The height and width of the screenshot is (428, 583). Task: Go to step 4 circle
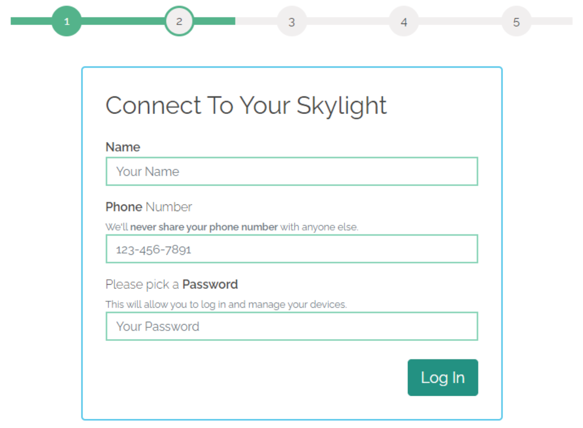click(404, 22)
